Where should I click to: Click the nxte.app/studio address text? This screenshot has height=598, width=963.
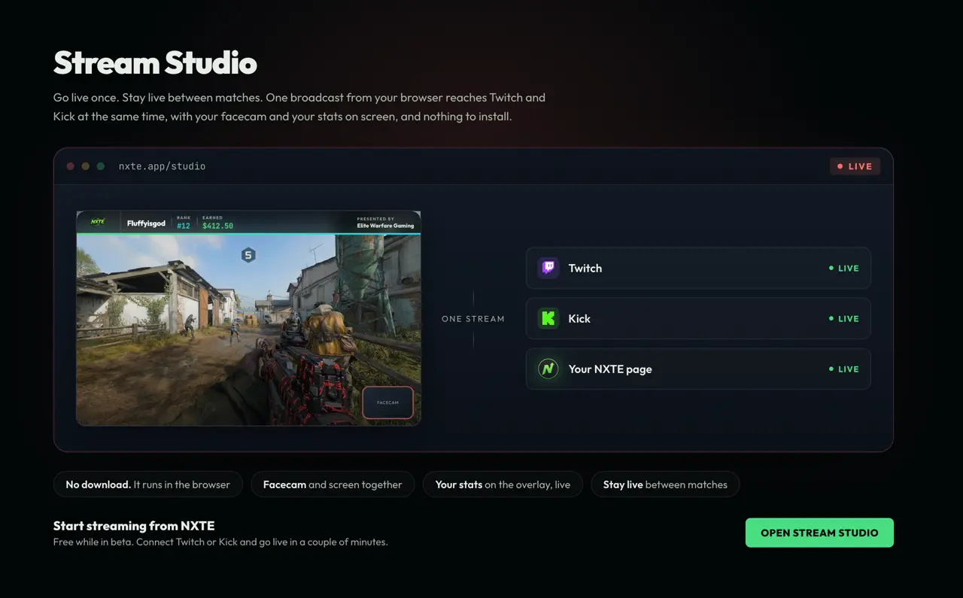coord(162,166)
